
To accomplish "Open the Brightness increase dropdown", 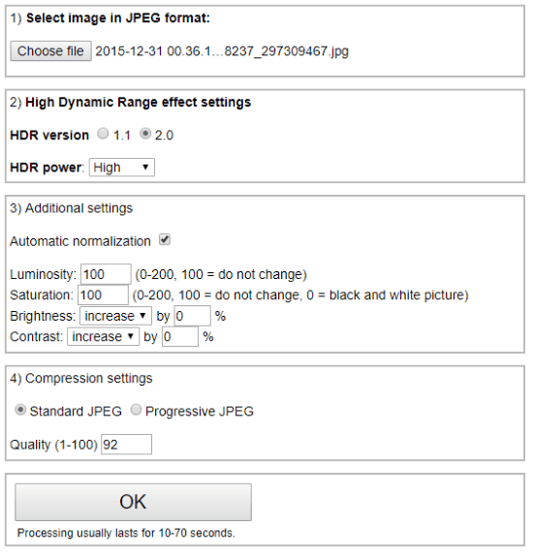I will click(x=115, y=316).
